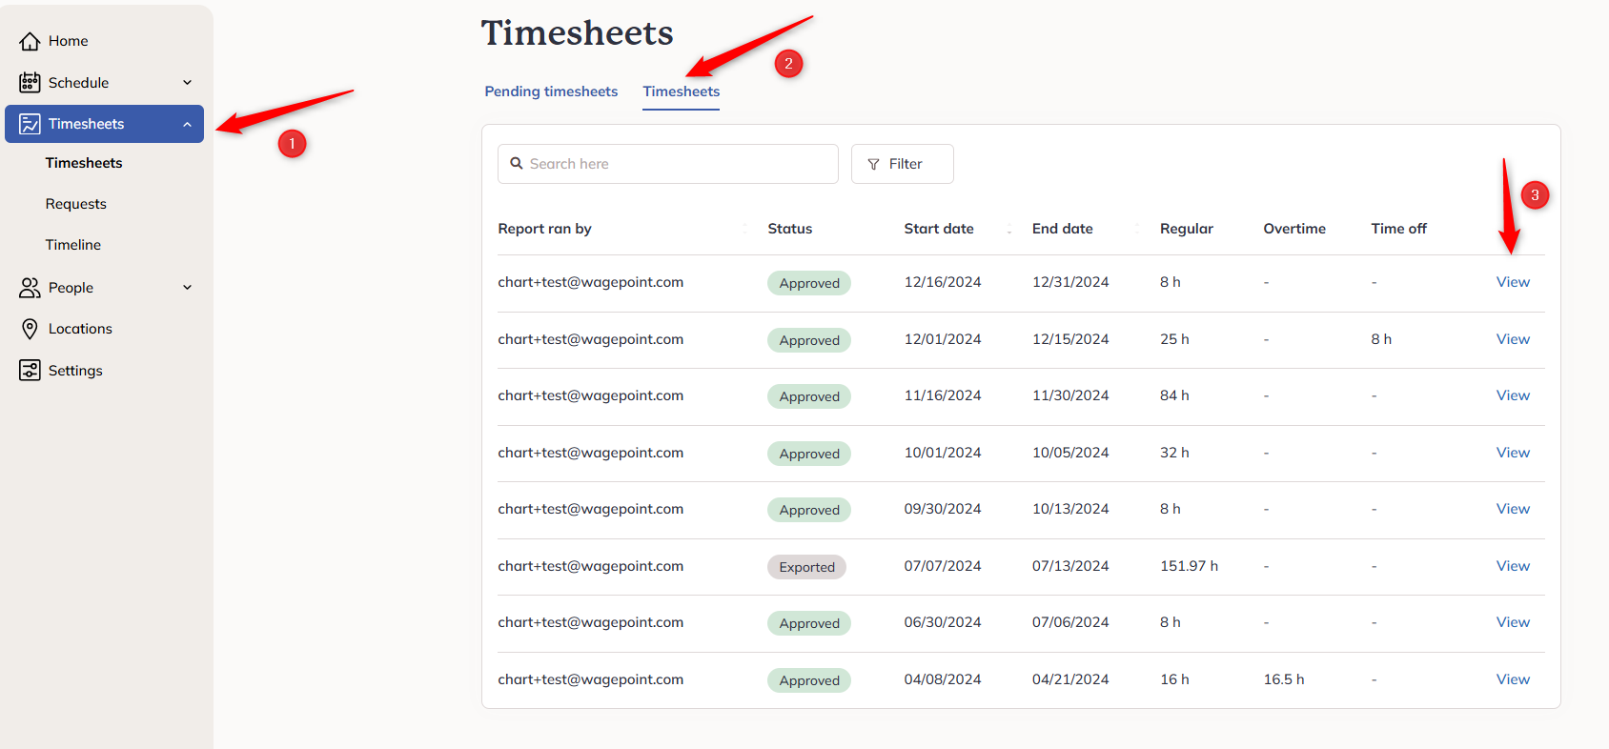Collapse the Timesheets menu chevron
Image resolution: width=1609 pixels, height=749 pixels.
(x=188, y=124)
